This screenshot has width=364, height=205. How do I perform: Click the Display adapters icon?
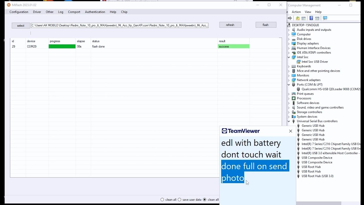(294, 43)
